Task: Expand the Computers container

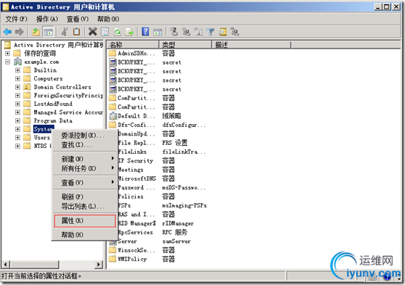Action: coord(17,79)
